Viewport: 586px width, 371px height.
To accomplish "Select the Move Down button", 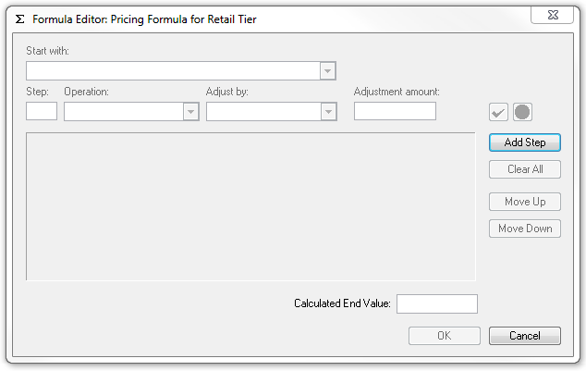I will click(525, 229).
